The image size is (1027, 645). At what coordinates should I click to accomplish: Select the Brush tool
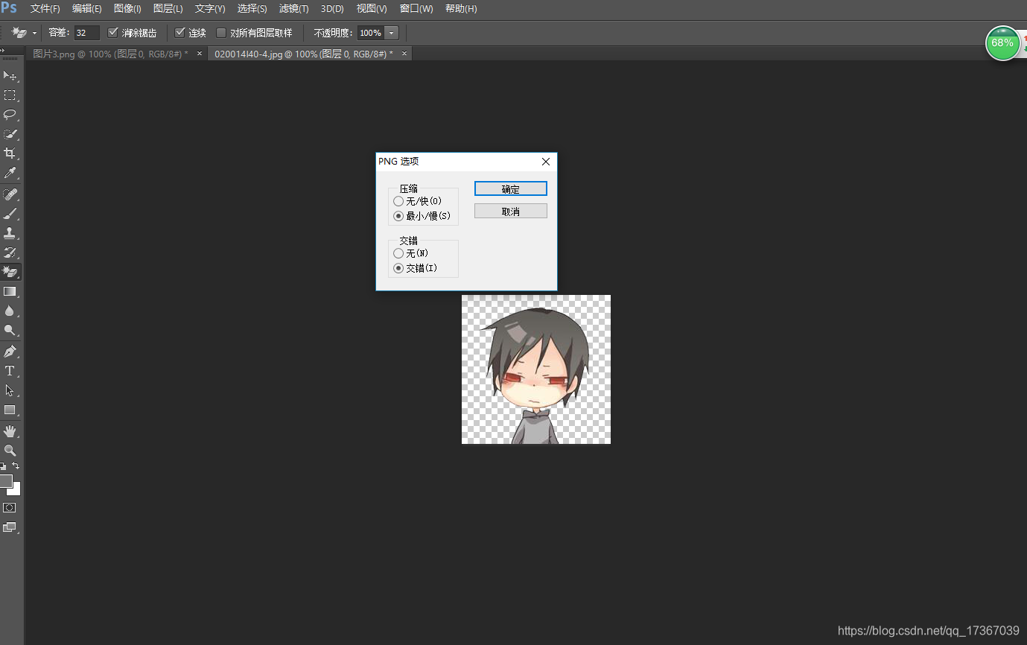[10, 214]
